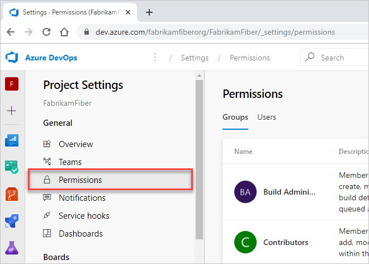Open the Boards hub sidebar icon
Viewport: 369px width, 264px height.
12,167
